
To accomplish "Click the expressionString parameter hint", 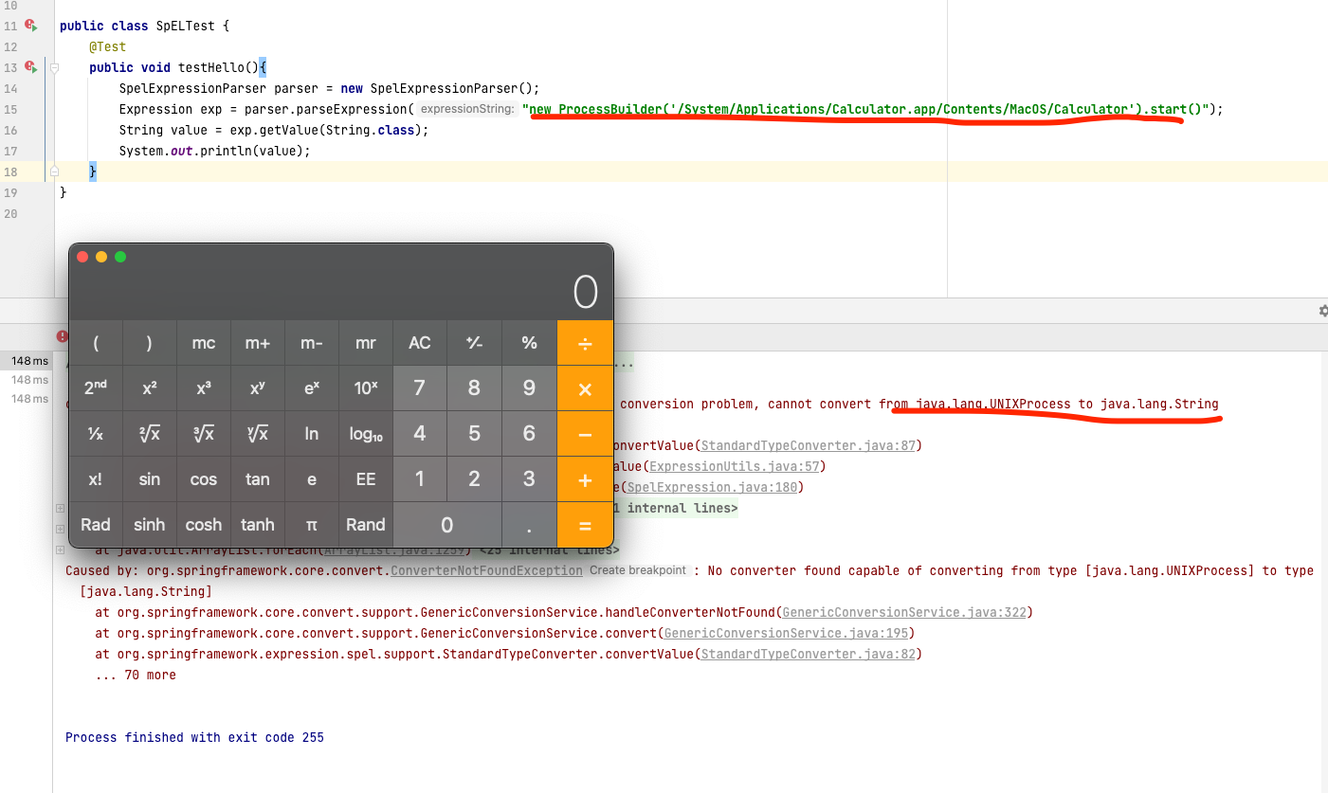I will coord(467,109).
